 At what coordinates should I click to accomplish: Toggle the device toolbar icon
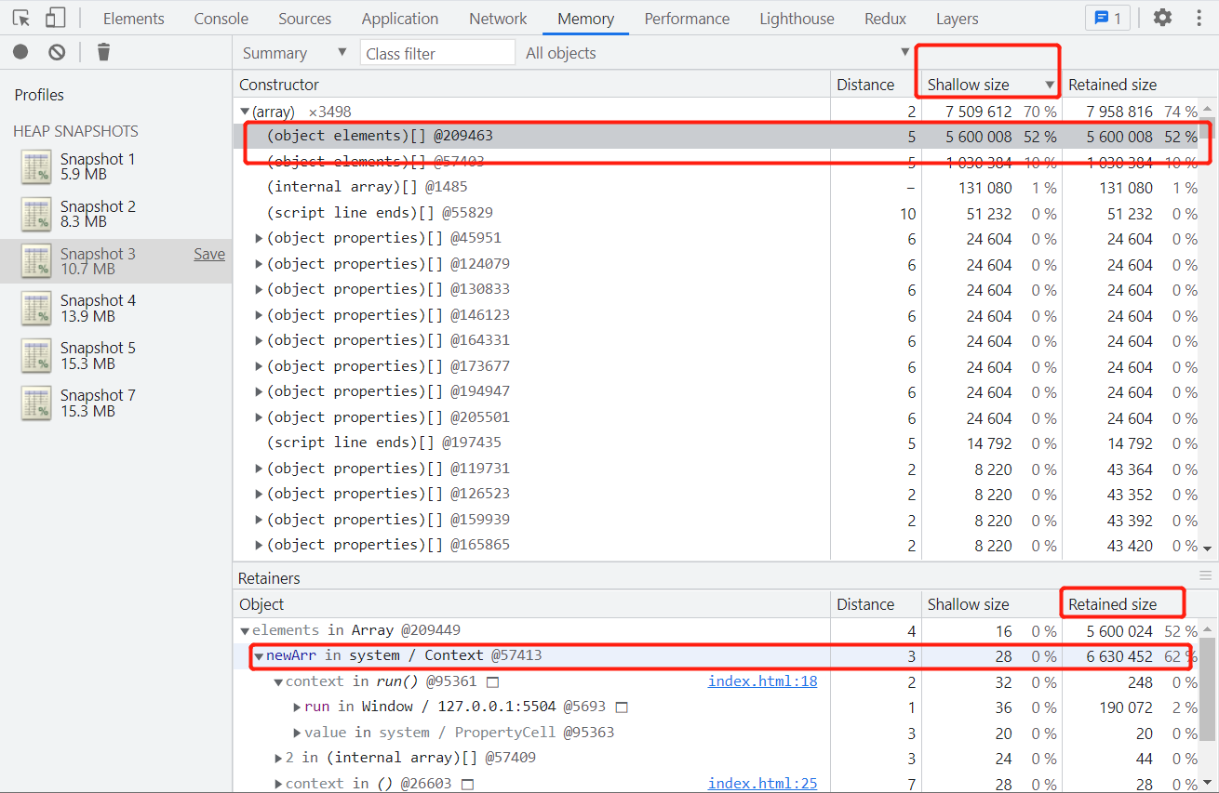click(55, 18)
